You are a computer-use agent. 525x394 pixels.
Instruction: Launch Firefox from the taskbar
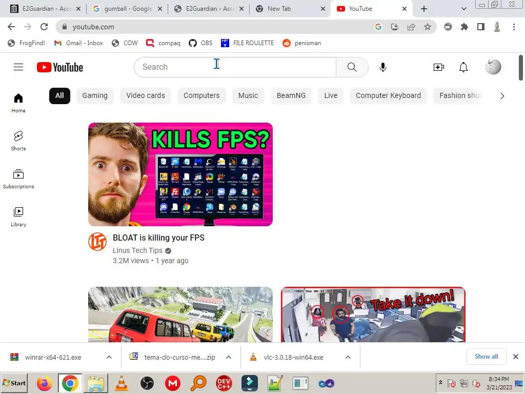(44, 383)
